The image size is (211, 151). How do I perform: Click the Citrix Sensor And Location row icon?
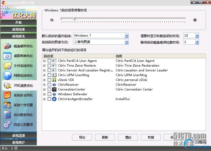[x=54, y=70]
